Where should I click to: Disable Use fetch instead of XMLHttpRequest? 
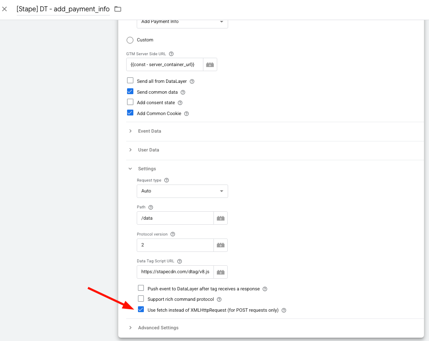(x=141, y=310)
